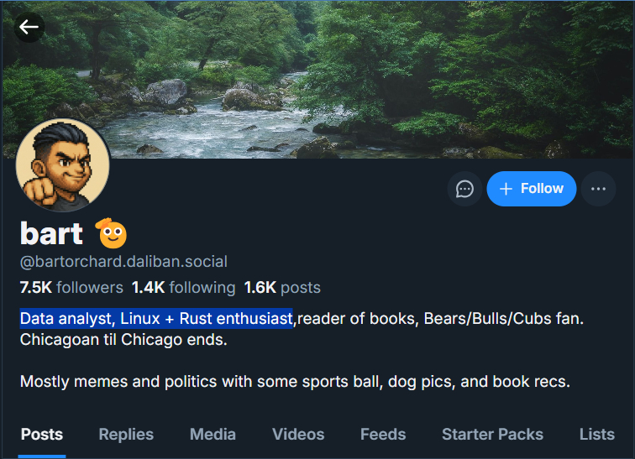Open the 7.5K followers list
This screenshot has height=459, width=635.
click(71, 288)
